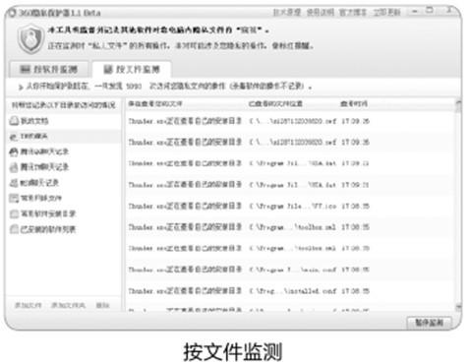Click the 腾讯QQ聊天记录 penguin icon
469x364 pixels.
click(x=14, y=152)
